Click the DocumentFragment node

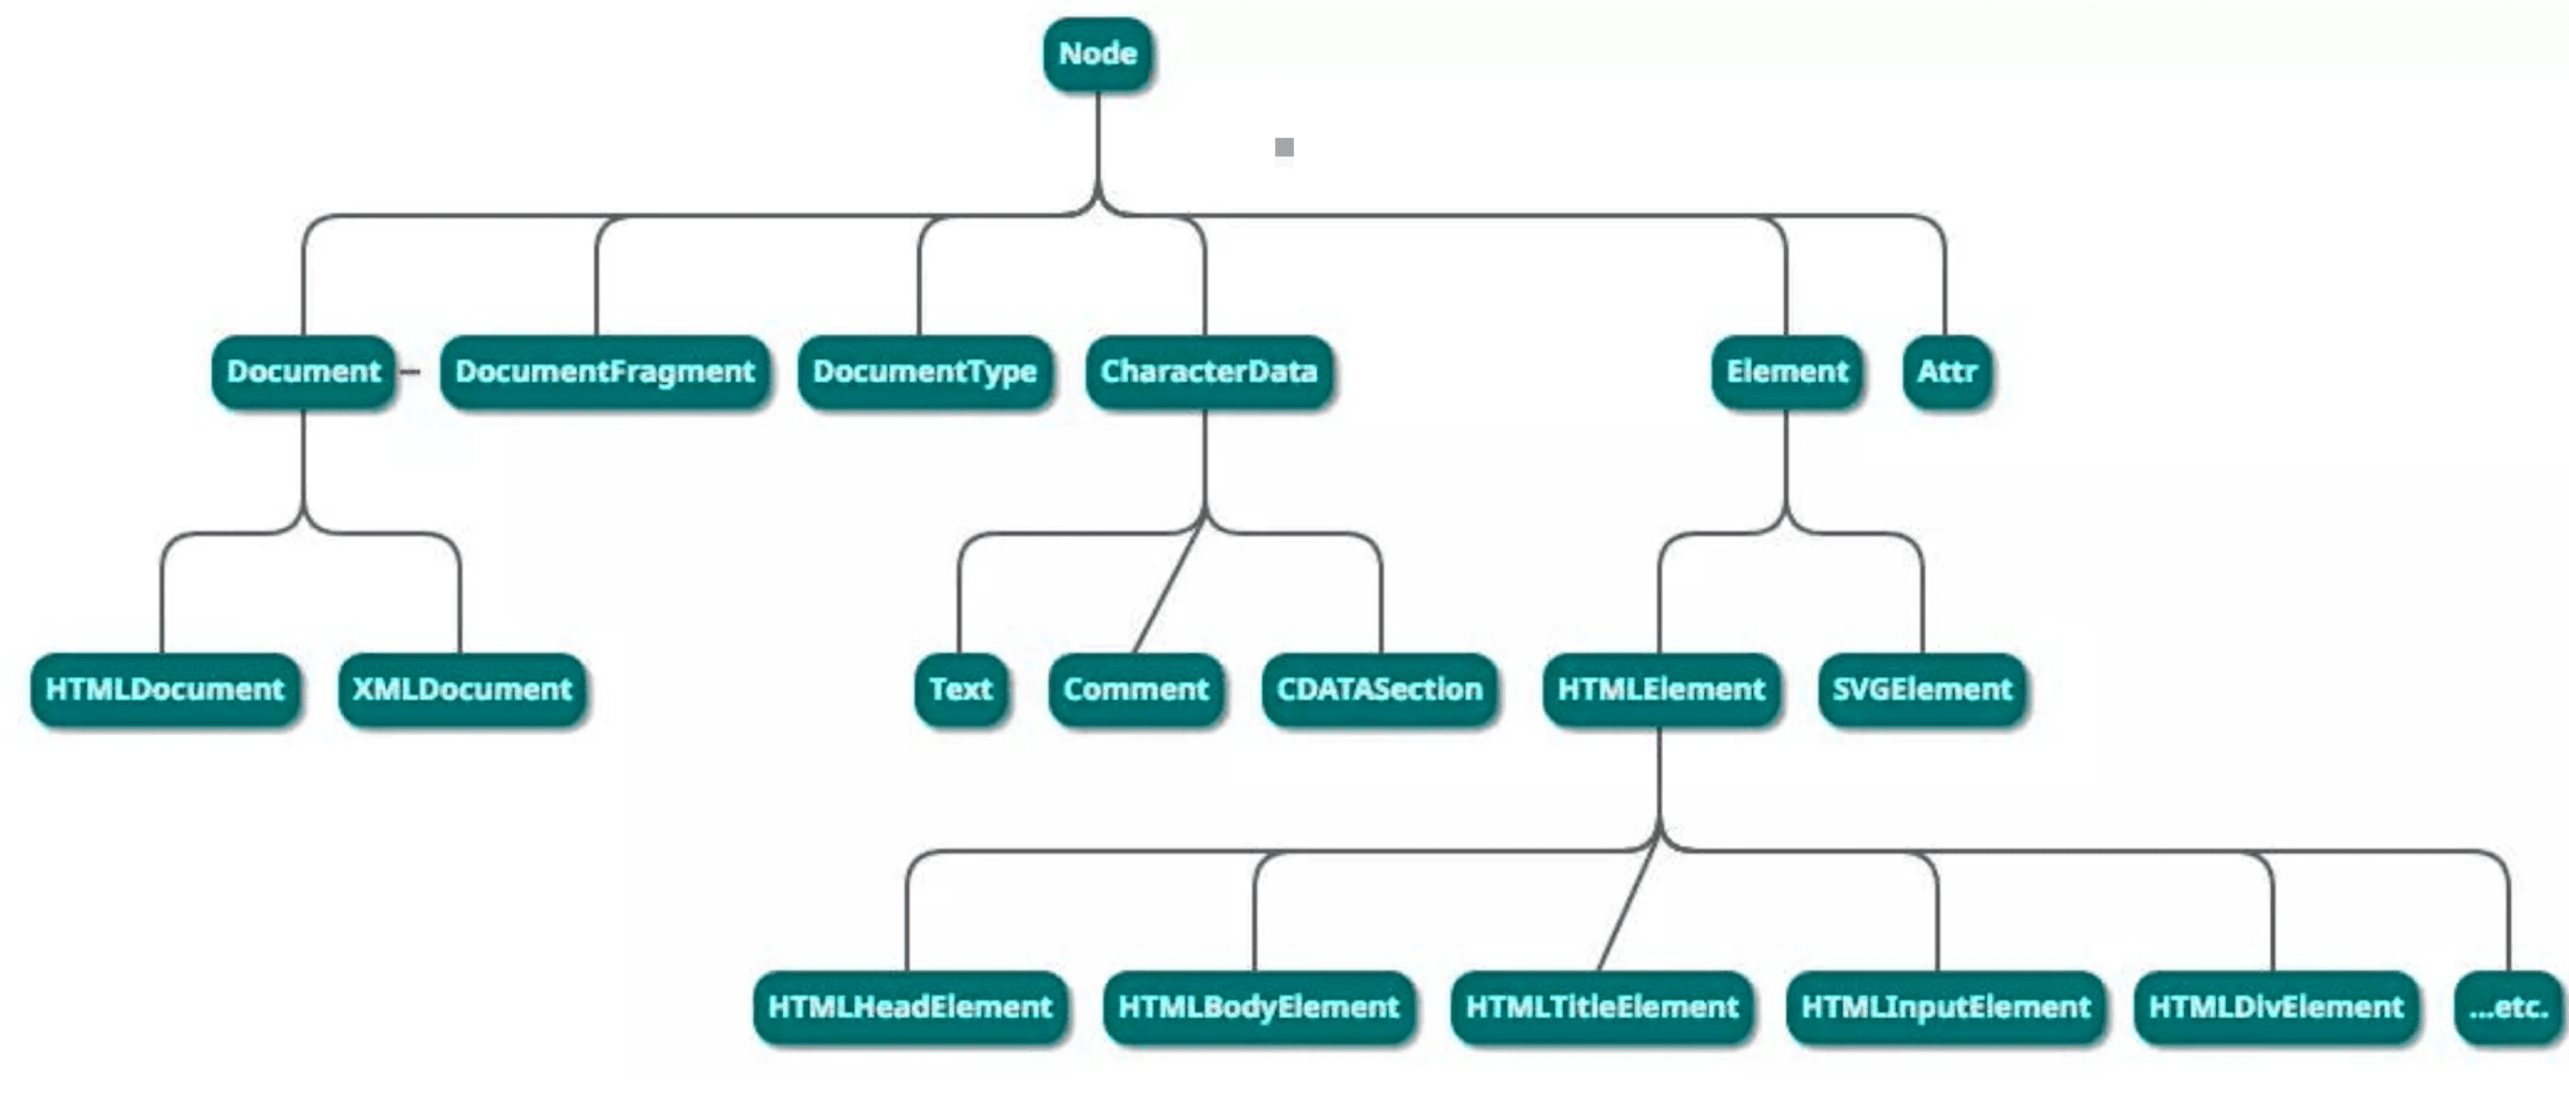(604, 372)
